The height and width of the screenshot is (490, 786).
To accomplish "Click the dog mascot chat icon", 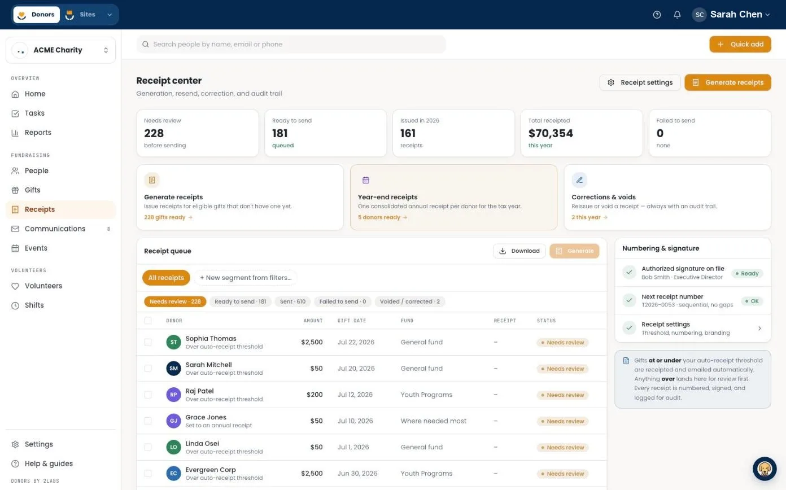I will [x=765, y=469].
